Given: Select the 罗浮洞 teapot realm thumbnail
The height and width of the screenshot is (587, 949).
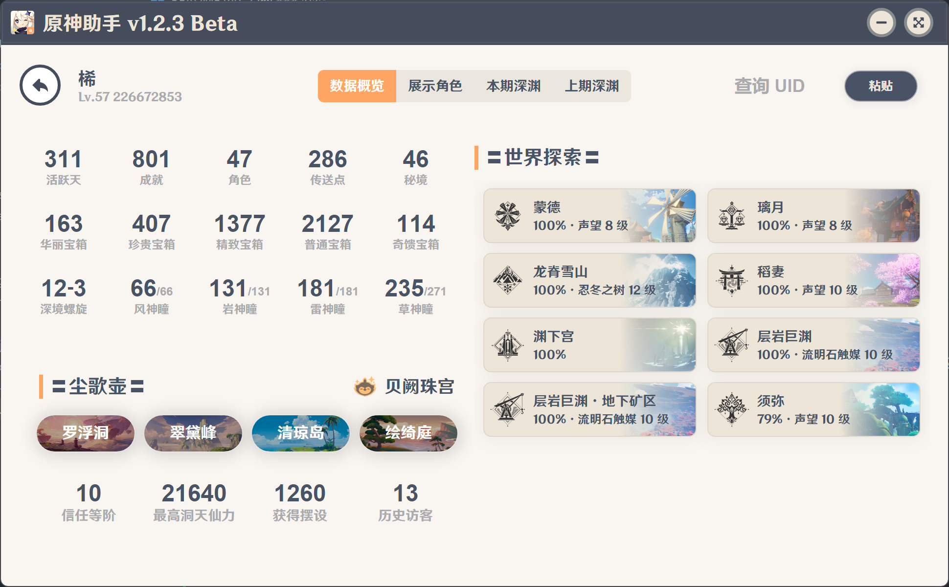Looking at the screenshot, I should tap(86, 433).
